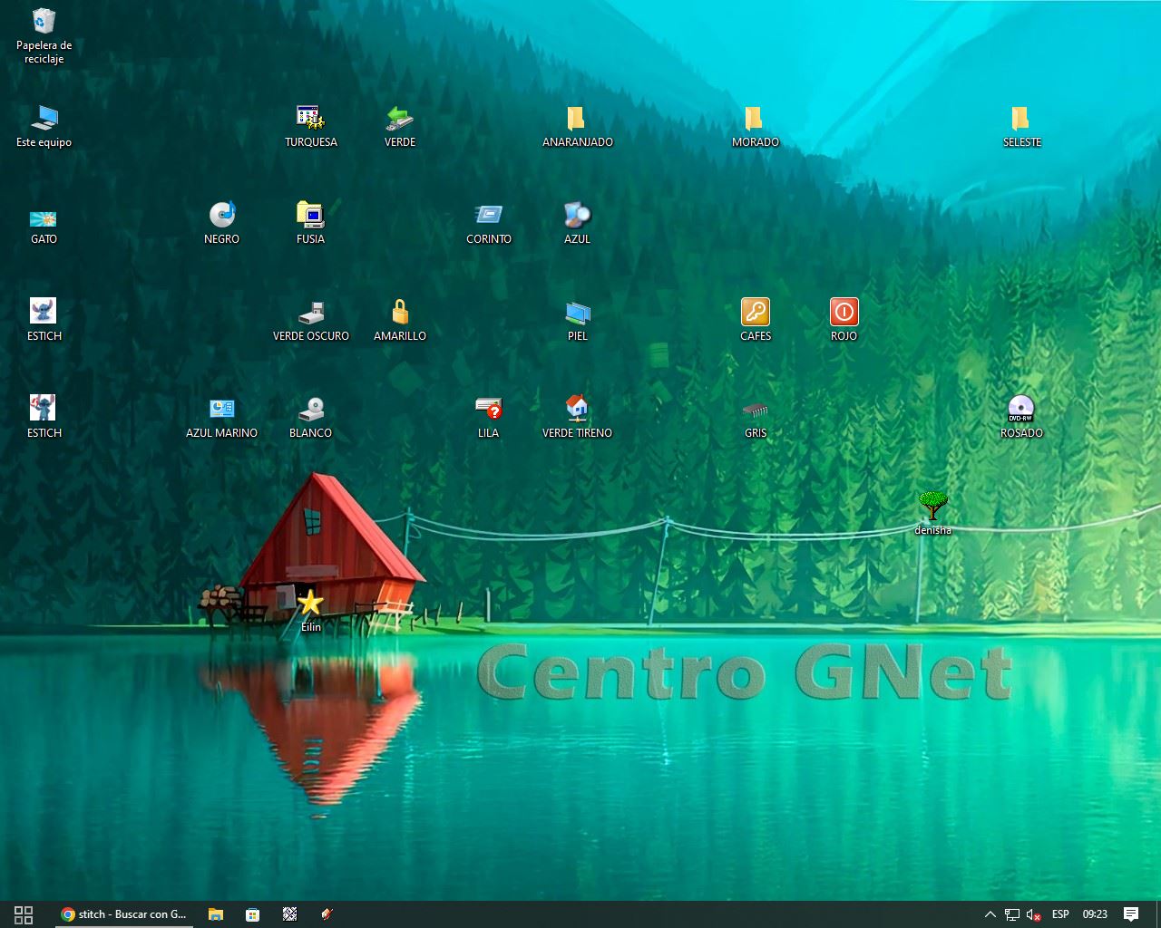Select the AMARILLO padlock icon
Screen dimensions: 1161x928
pyautogui.click(x=399, y=313)
